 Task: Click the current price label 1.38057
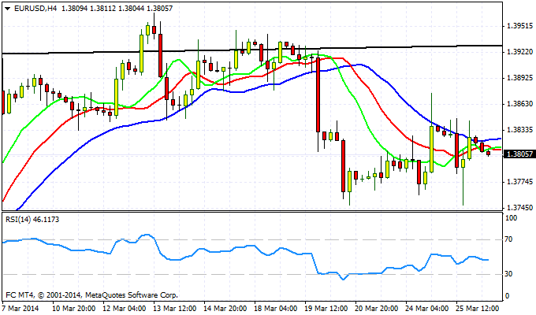tap(519, 154)
